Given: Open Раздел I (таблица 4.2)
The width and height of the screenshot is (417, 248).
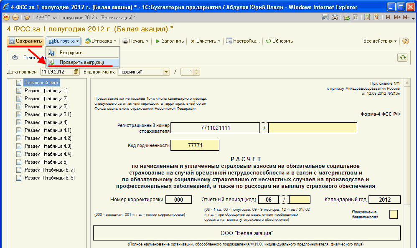Looking at the screenshot, I should tap(48, 138).
